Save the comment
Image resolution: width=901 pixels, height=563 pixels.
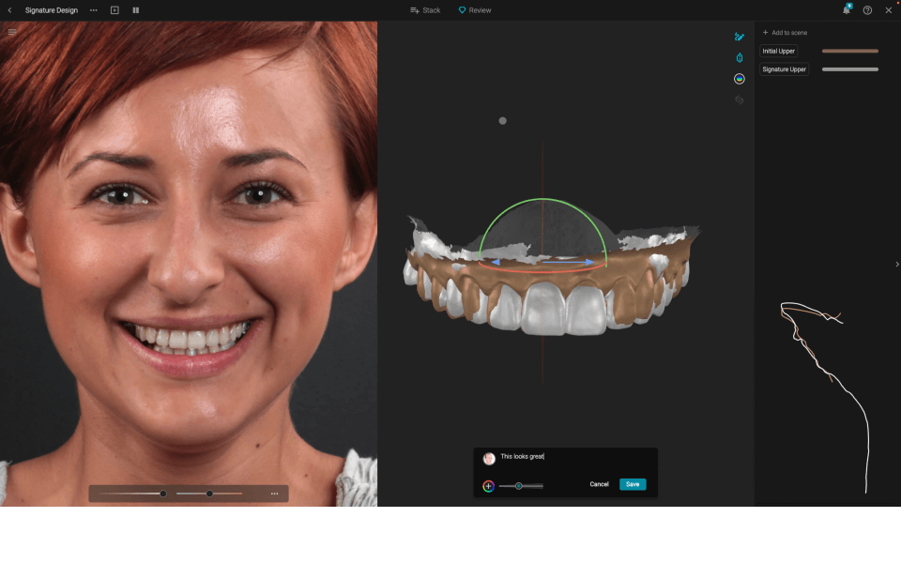point(633,484)
